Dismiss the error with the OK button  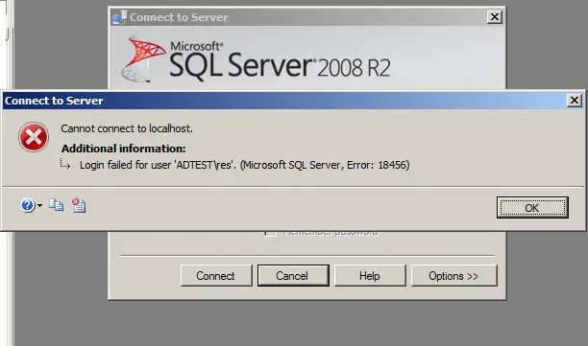[532, 208]
